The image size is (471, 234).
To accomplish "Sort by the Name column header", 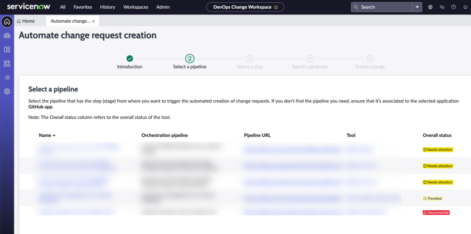I will [x=47, y=136].
